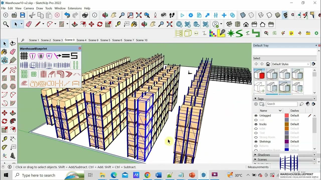Click the Save floppy disk icon
The image size is (321, 180).
(23, 15)
